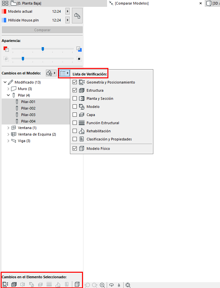This screenshot has height=288, width=220.
Task: Open the Hillside House.pln selection arrow
Action: tap(67, 20)
